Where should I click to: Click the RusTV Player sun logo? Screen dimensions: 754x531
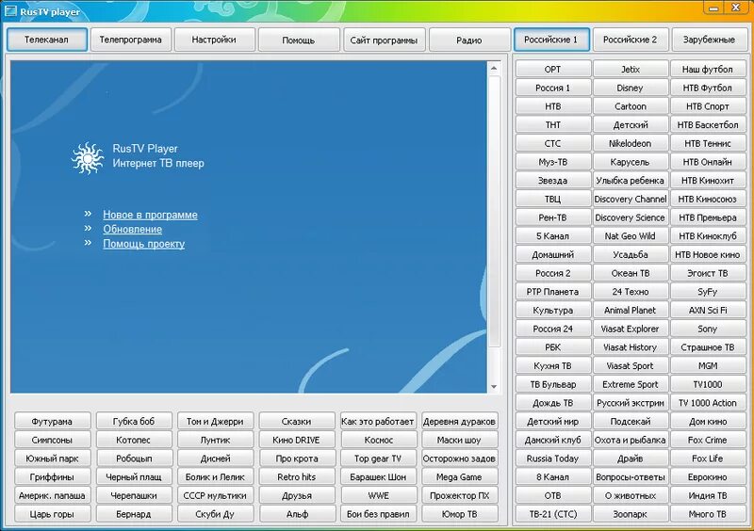coord(88,157)
